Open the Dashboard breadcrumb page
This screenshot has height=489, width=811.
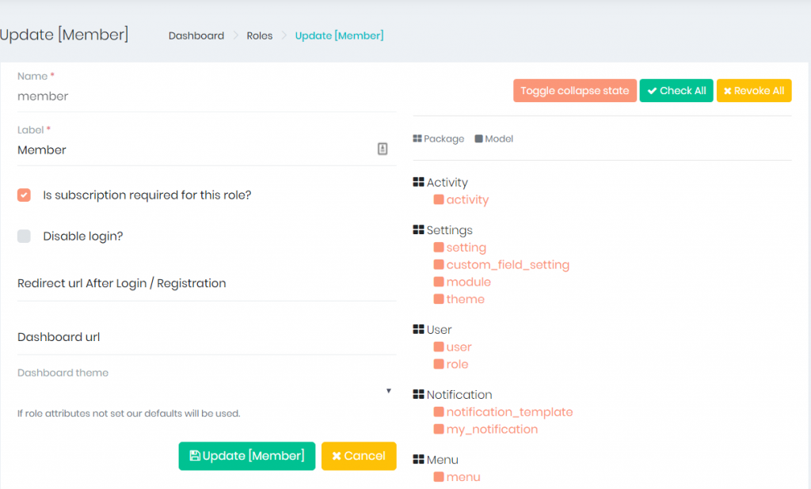(x=196, y=36)
